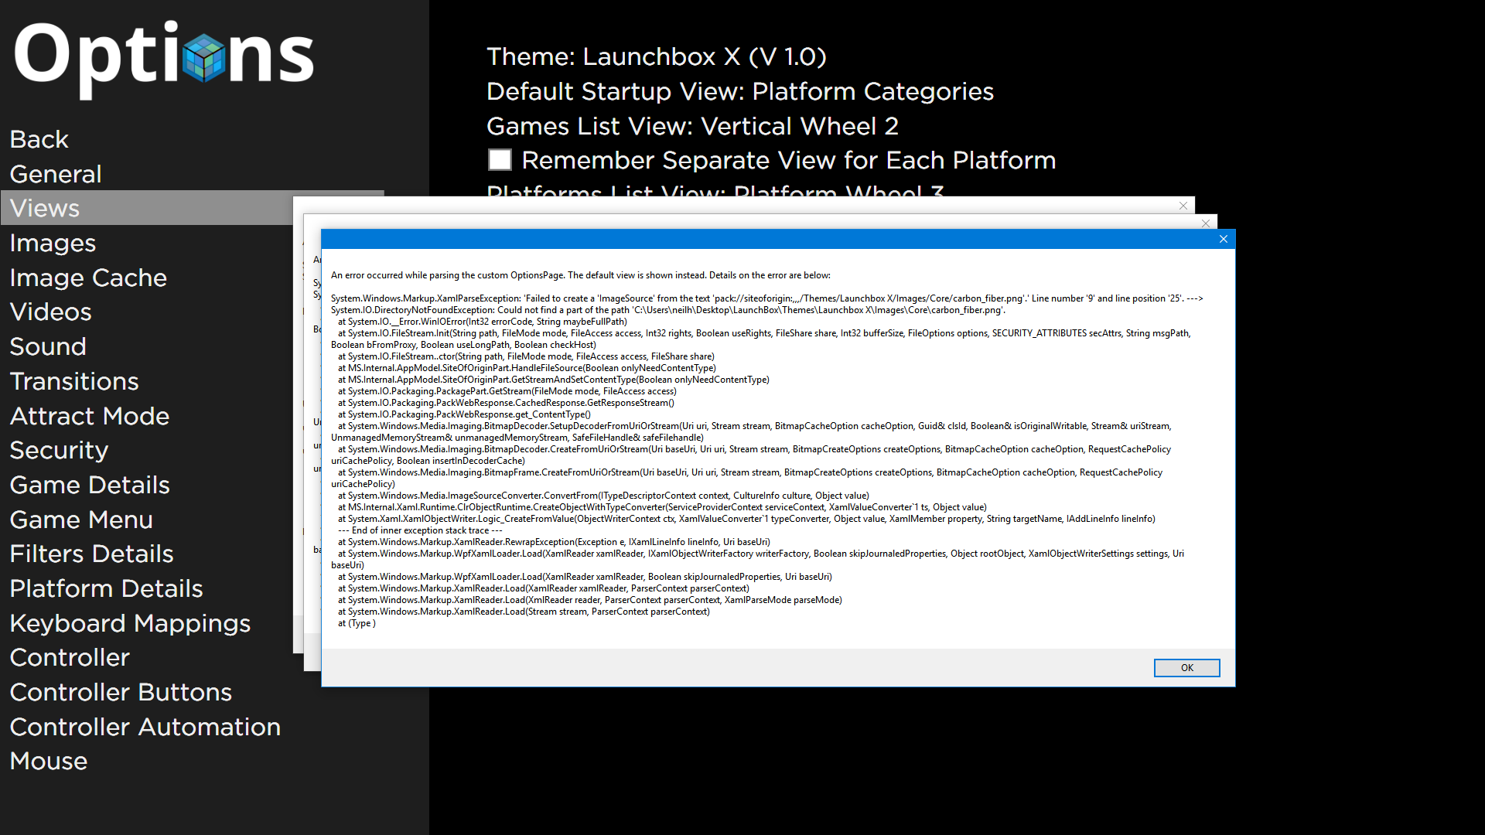Close the second error dialog behind
Image resolution: width=1485 pixels, height=835 pixels.
pyautogui.click(x=1206, y=223)
